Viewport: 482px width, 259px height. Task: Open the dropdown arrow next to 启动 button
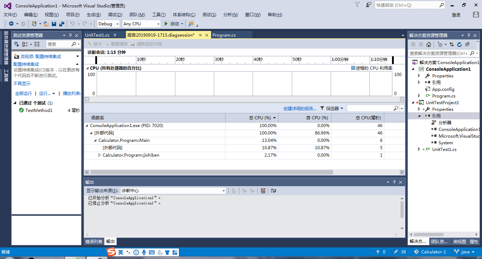tap(182, 24)
